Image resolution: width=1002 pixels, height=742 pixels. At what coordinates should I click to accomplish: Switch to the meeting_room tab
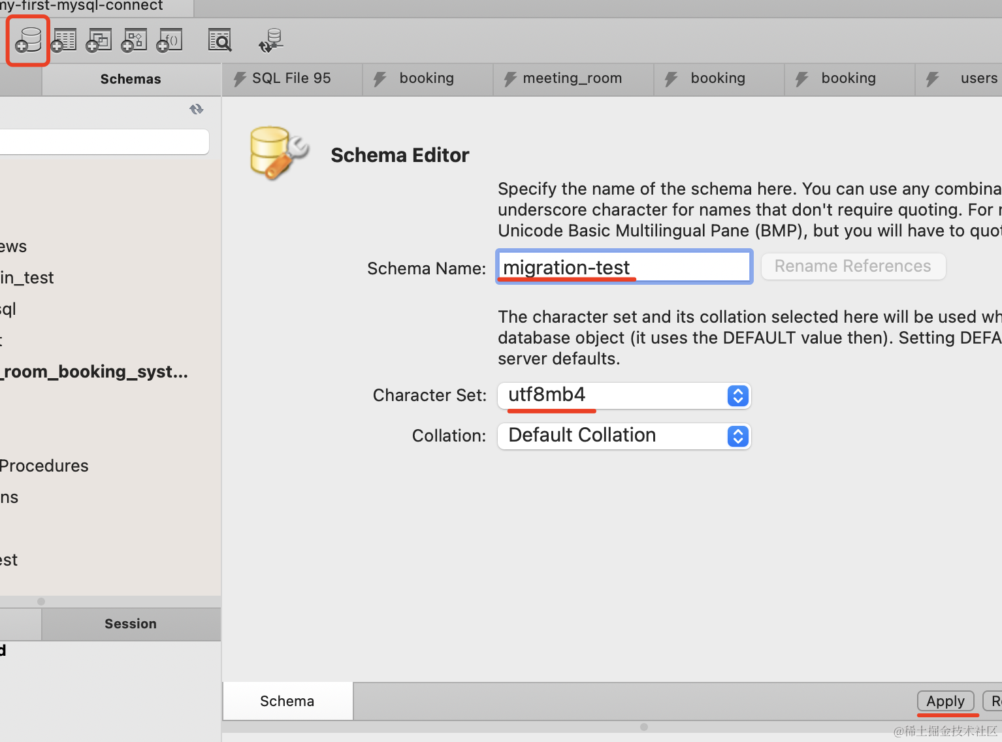coord(574,79)
